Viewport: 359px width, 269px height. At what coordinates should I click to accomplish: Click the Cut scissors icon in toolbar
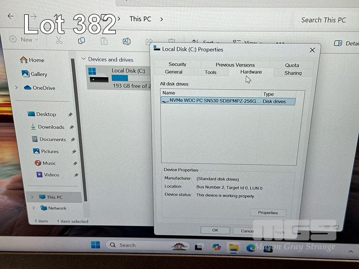coord(59,40)
